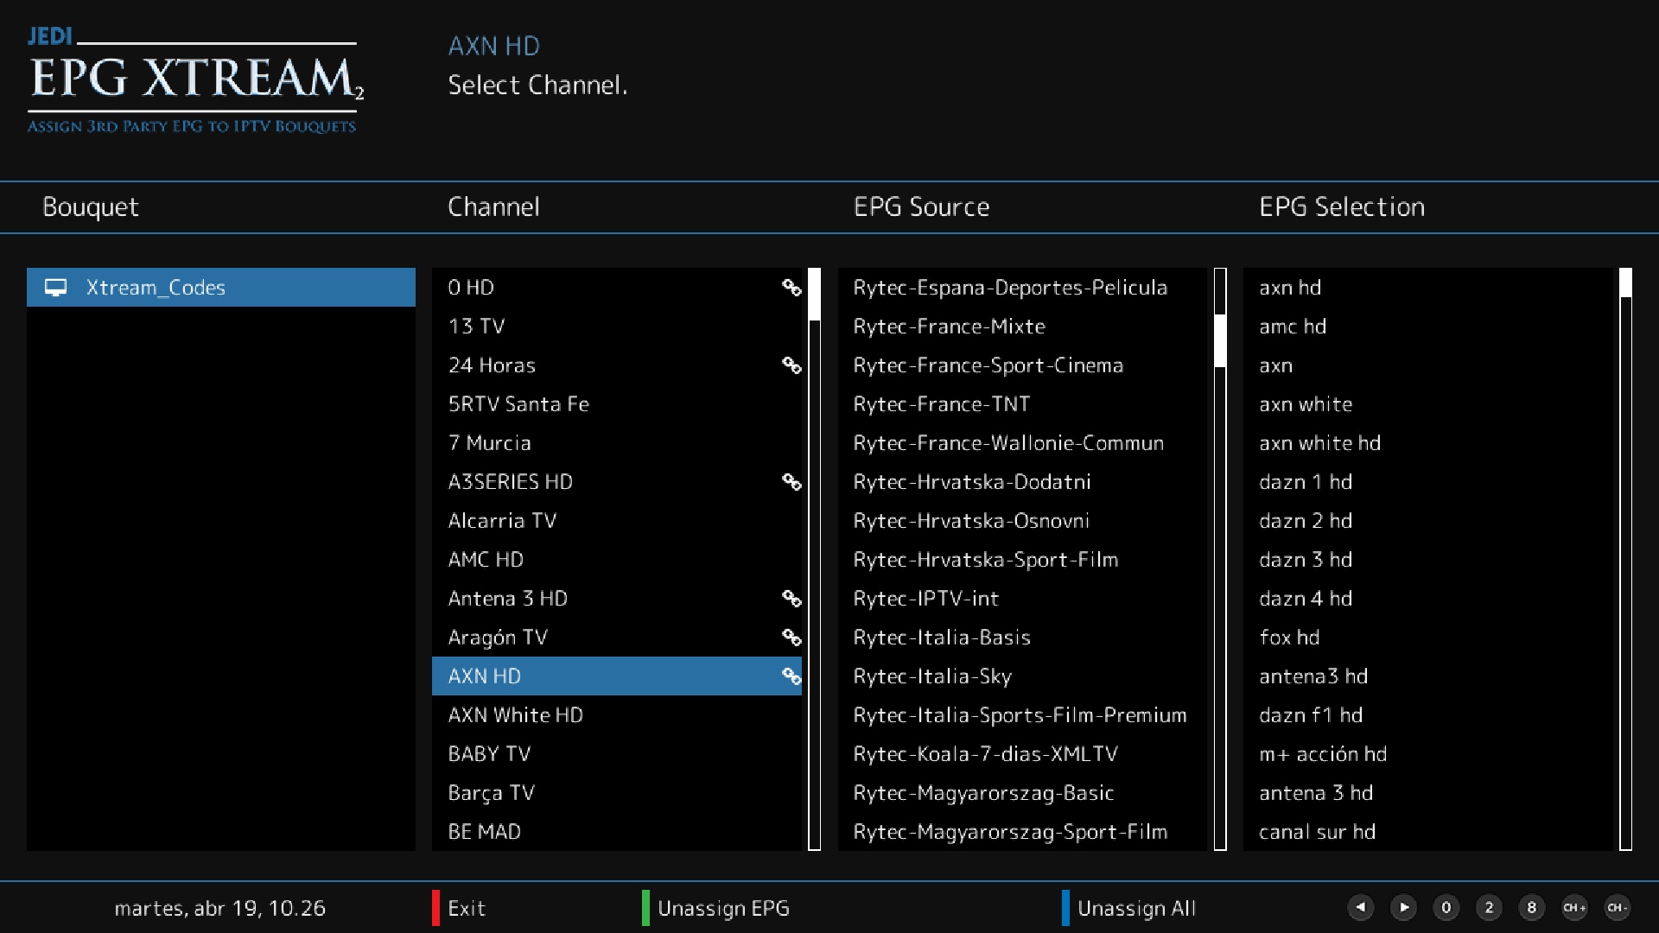Click the chain icon beside 24 Horas
This screenshot has height=933, width=1659.
tap(791, 365)
